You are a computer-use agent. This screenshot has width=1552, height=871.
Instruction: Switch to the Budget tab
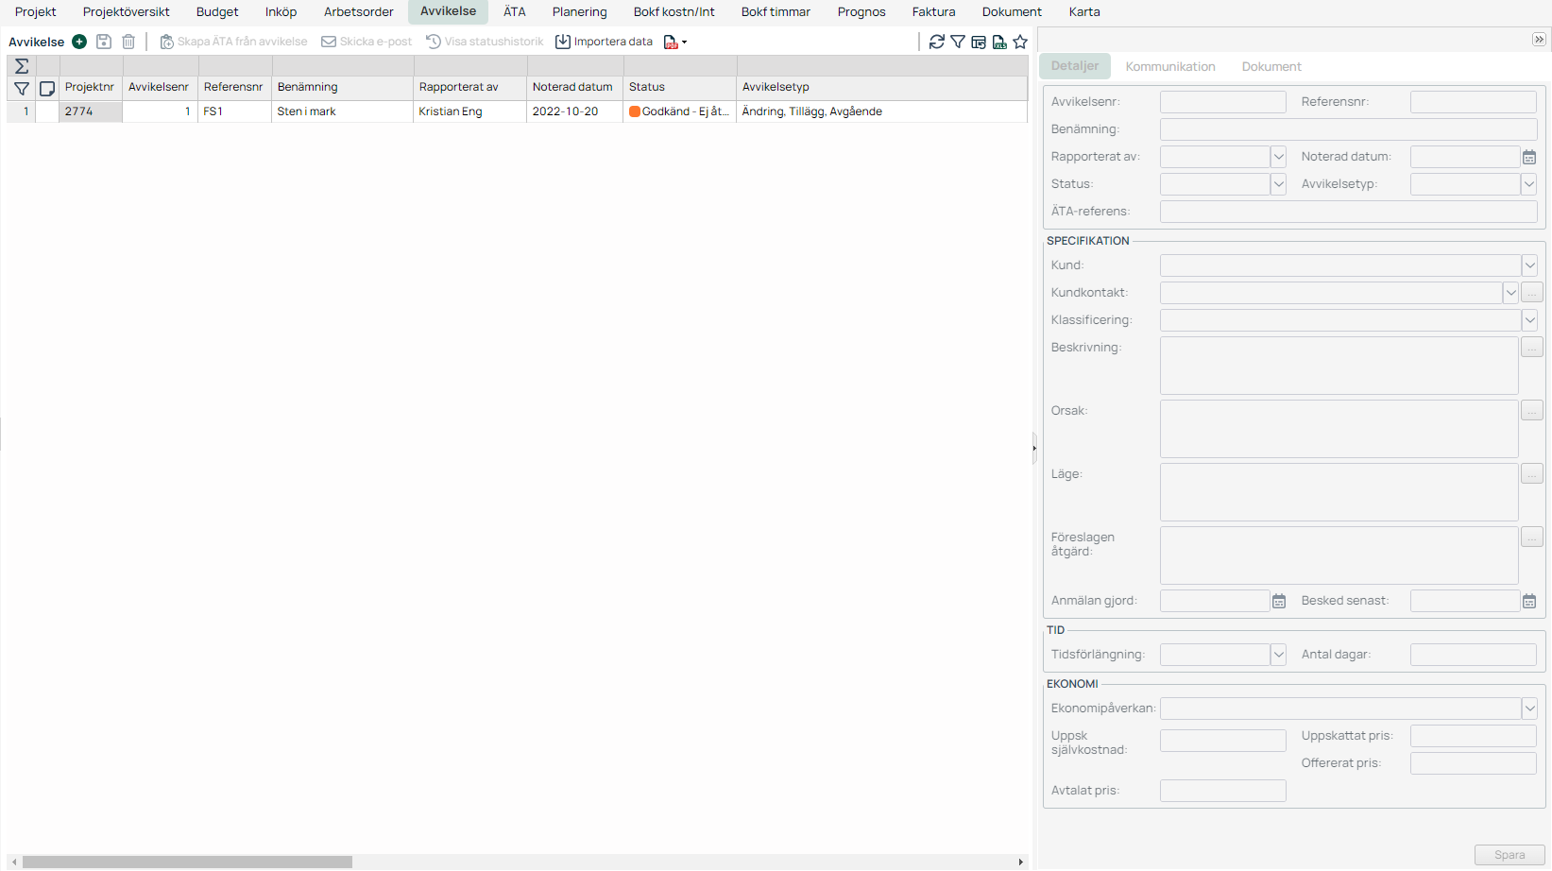coord(217,12)
